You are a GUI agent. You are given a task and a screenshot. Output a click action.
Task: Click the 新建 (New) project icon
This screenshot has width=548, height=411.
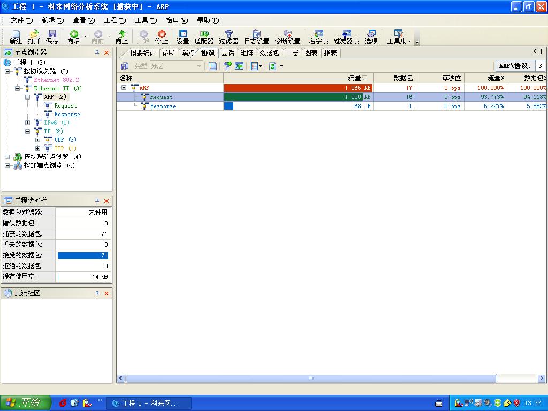tap(16, 36)
